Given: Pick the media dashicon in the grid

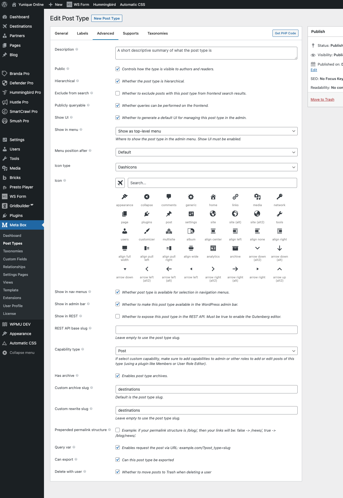Looking at the screenshot, I should [257, 197].
